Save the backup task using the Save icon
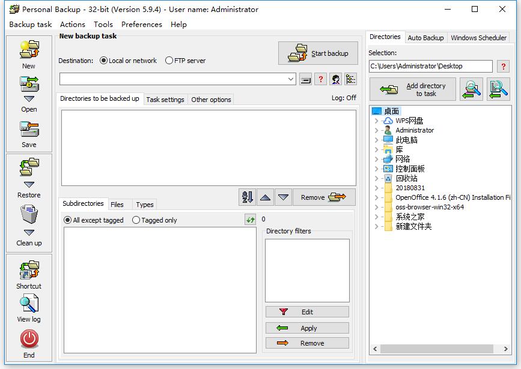 28,129
